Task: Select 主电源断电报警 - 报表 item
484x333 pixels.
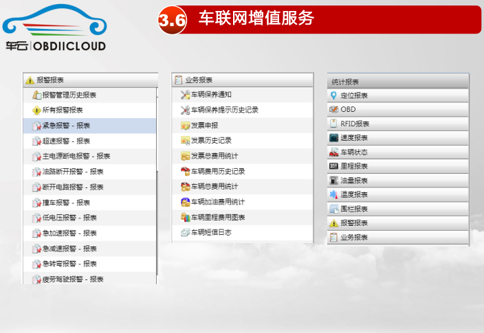Action: 76,156
